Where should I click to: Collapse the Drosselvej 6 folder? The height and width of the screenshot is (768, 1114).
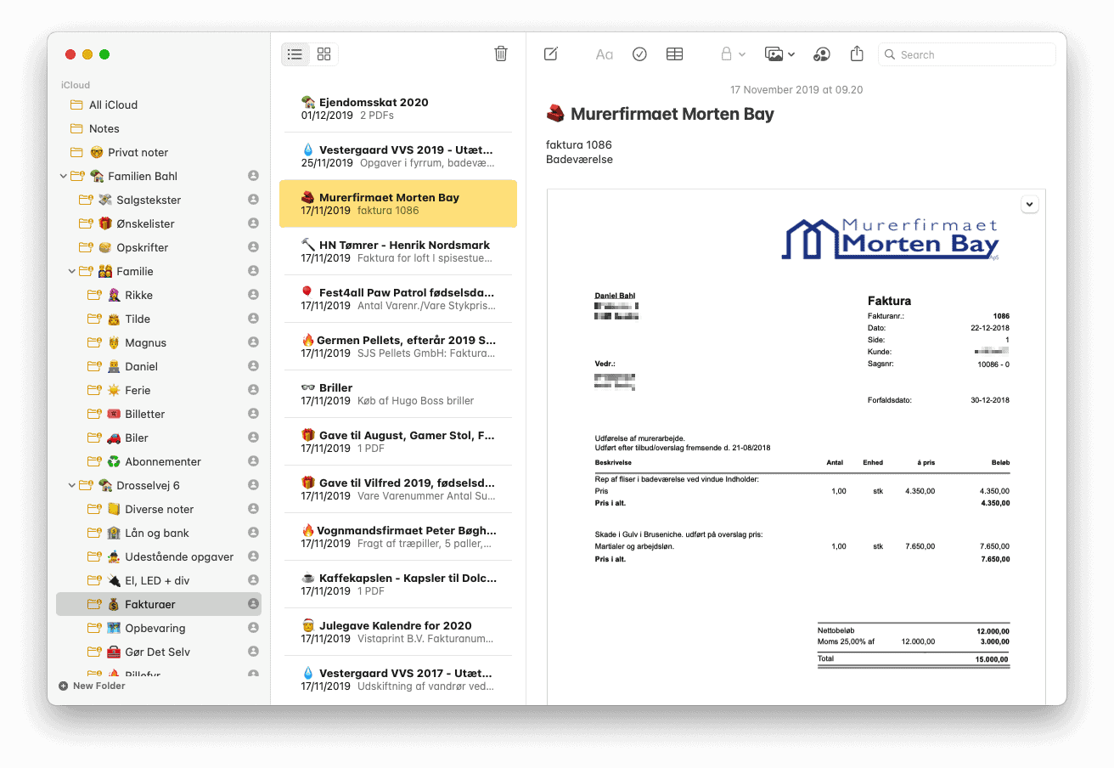[72, 485]
